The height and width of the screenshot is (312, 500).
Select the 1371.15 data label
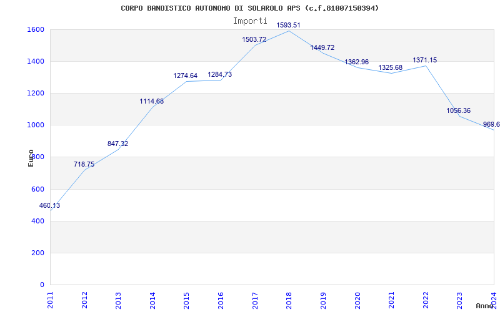(x=425, y=61)
